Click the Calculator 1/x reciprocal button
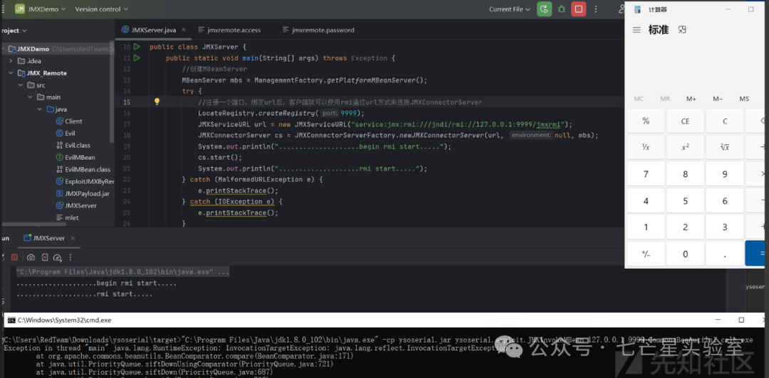 646,147
